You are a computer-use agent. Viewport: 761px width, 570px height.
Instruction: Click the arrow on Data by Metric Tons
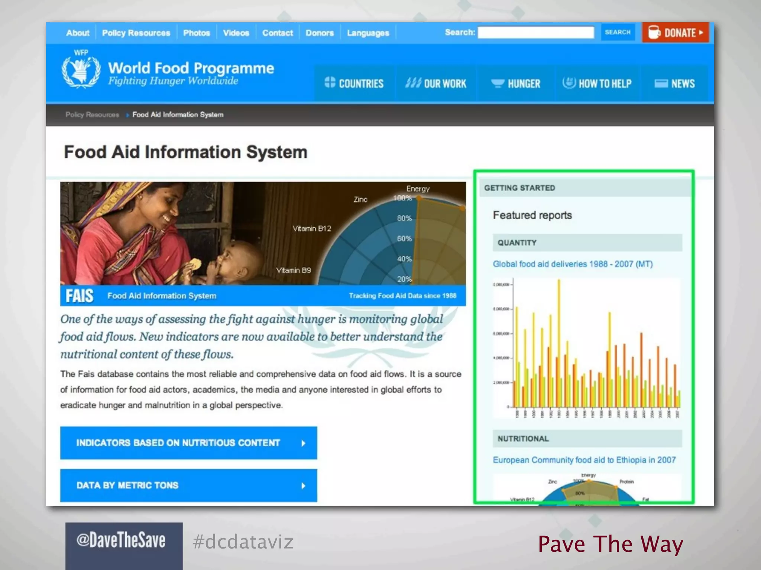[304, 486]
